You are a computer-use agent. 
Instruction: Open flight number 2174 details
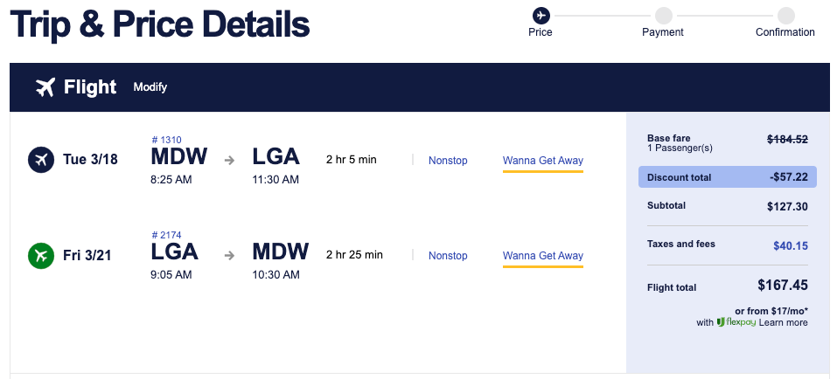(166, 235)
